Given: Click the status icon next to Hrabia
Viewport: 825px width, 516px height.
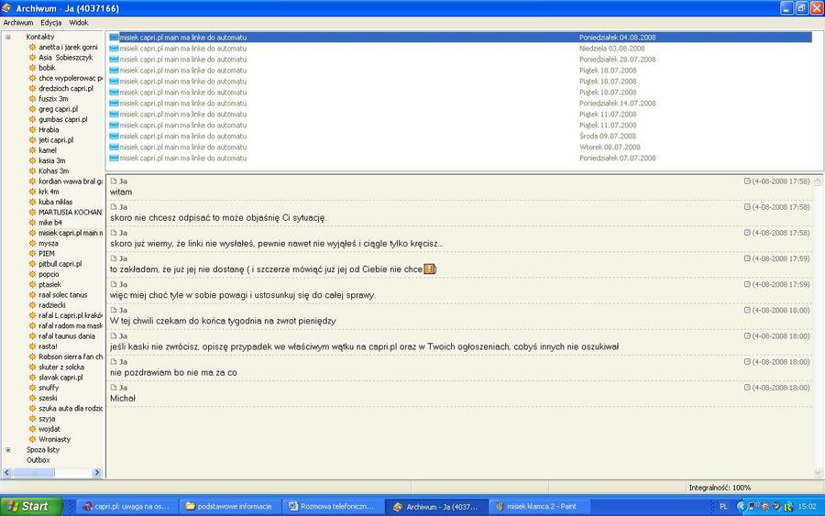Looking at the screenshot, I should click(x=33, y=130).
